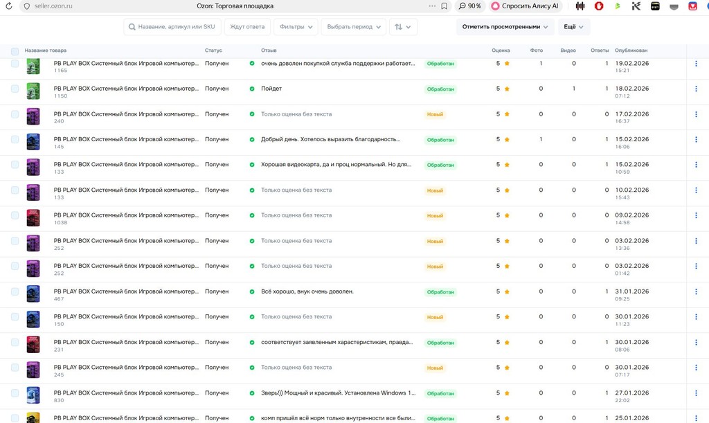Image resolution: width=709 pixels, height=423 pixels.
Task: Click the Новый badge in the 17.02.2026 row
Action: tap(435, 115)
